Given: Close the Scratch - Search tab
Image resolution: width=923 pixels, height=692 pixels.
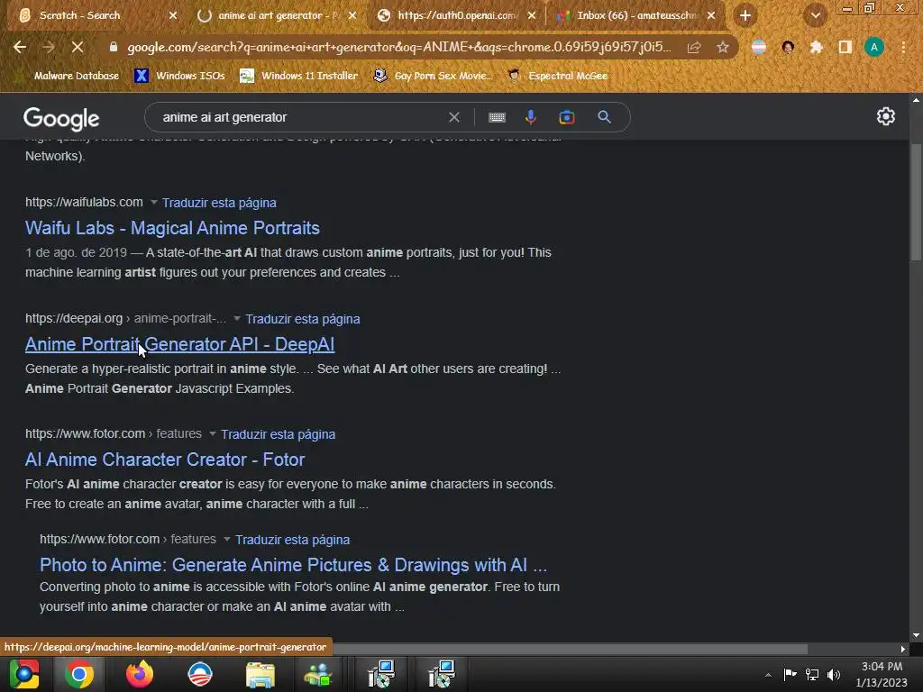Looking at the screenshot, I should click(x=173, y=15).
